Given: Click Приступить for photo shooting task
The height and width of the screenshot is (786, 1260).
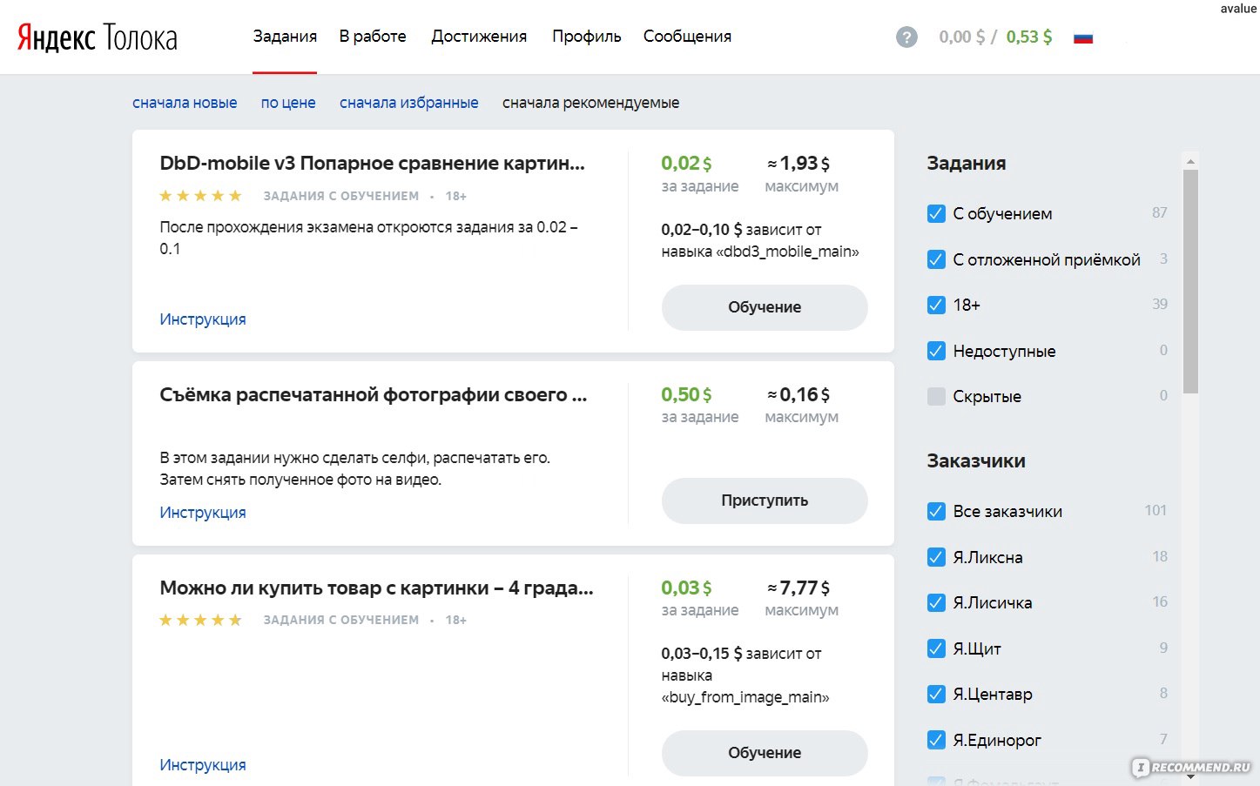Looking at the screenshot, I should click(765, 500).
